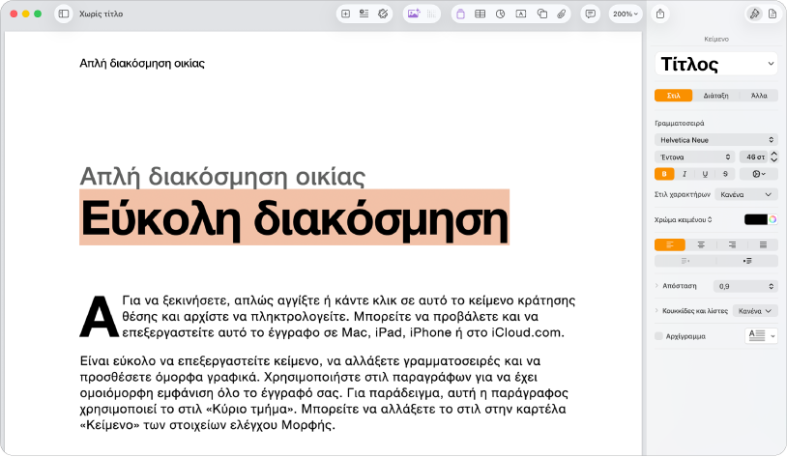Enable the Αρχίγραμμα drop cap checkbox
Screen dimensions: 787x457
tap(659, 336)
